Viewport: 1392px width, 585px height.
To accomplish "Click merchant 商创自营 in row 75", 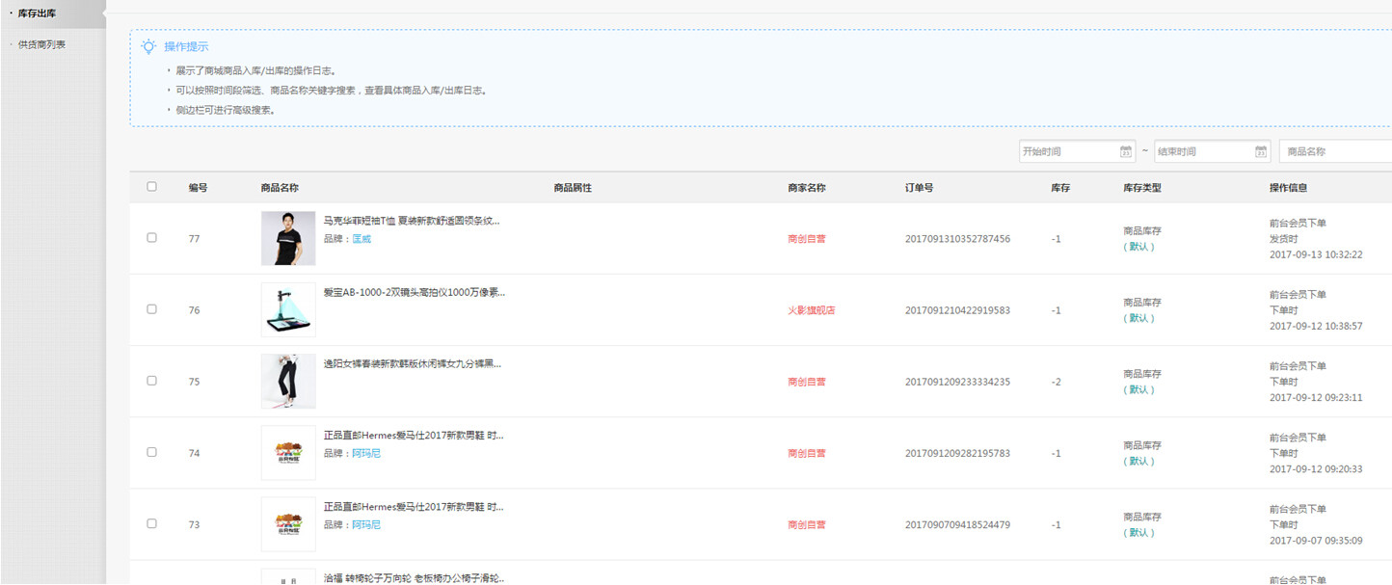I will pyautogui.click(x=807, y=382).
